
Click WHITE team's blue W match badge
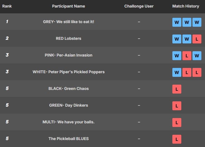(x=177, y=72)
